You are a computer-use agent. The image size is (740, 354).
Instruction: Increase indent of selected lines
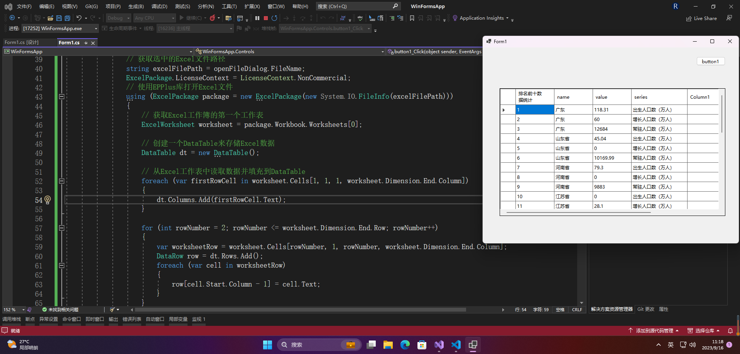[x=392, y=18]
